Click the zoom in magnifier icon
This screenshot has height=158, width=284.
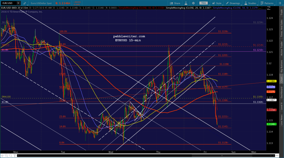coord(6,156)
